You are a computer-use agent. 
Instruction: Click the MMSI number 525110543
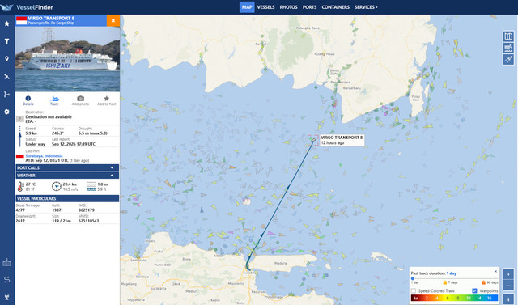point(88,221)
